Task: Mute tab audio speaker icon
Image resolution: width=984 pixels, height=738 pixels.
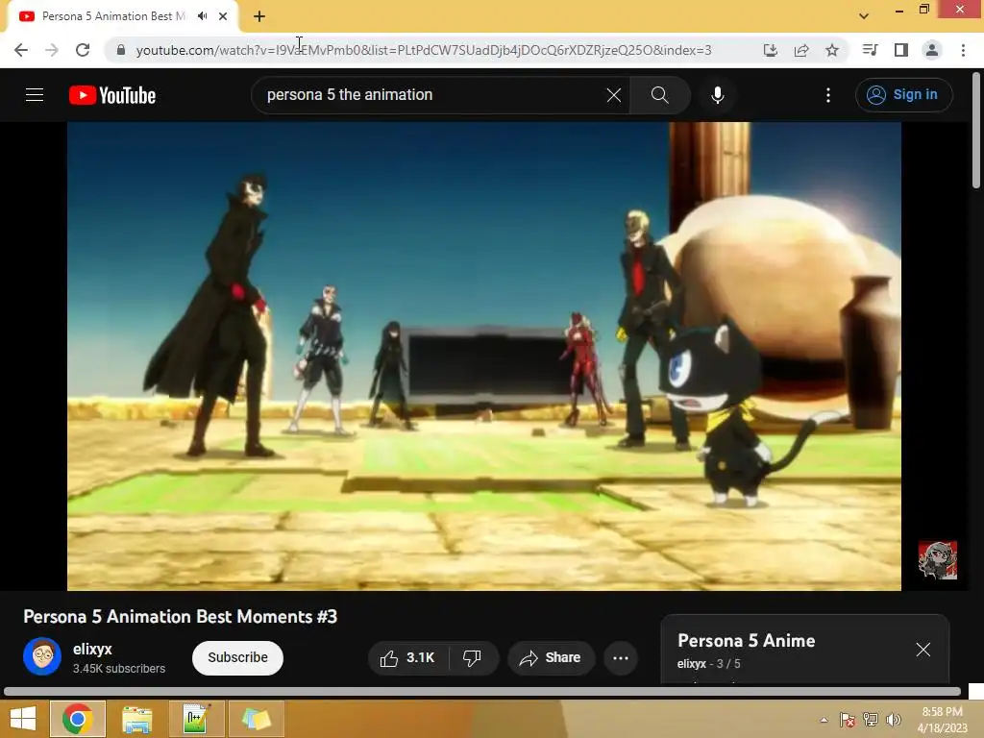Action: [x=202, y=16]
